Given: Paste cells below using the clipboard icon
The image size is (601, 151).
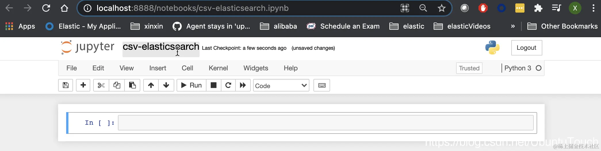Looking at the screenshot, I should (x=132, y=85).
